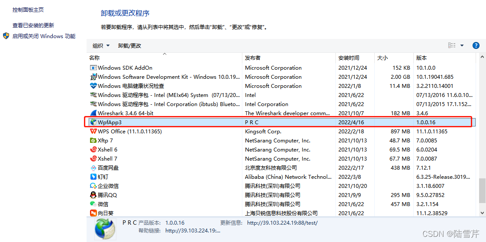Click version 3.2.2110.14001 cell
This screenshot has width=486, height=242.
click(435, 86)
